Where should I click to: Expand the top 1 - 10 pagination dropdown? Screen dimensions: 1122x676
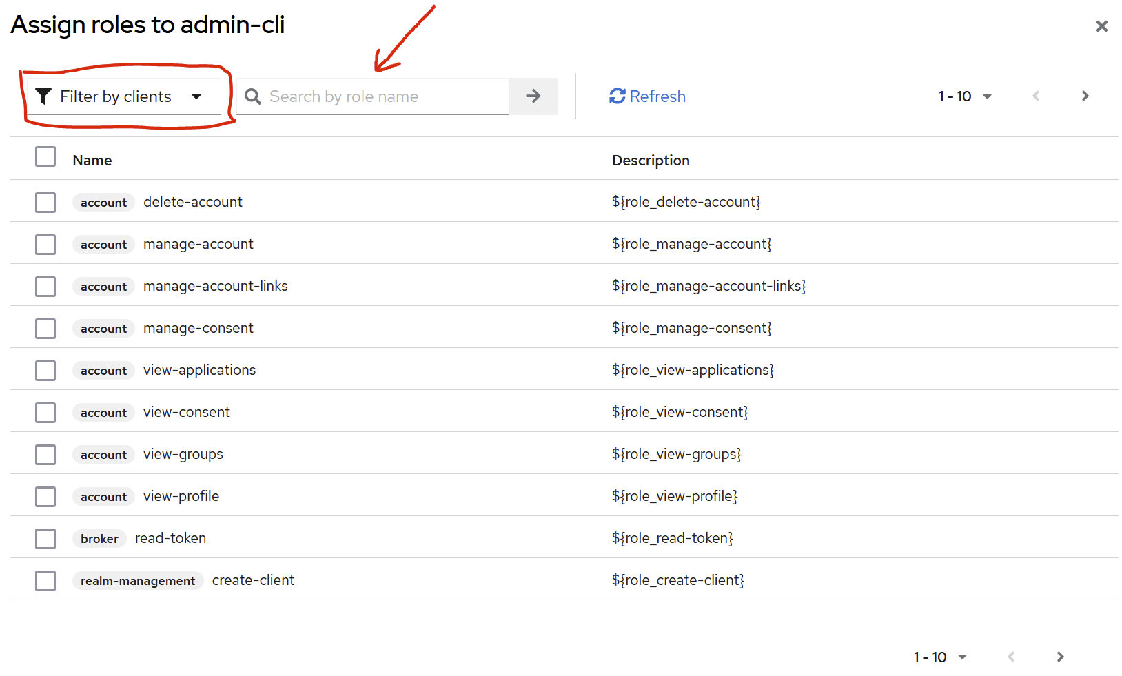(965, 96)
